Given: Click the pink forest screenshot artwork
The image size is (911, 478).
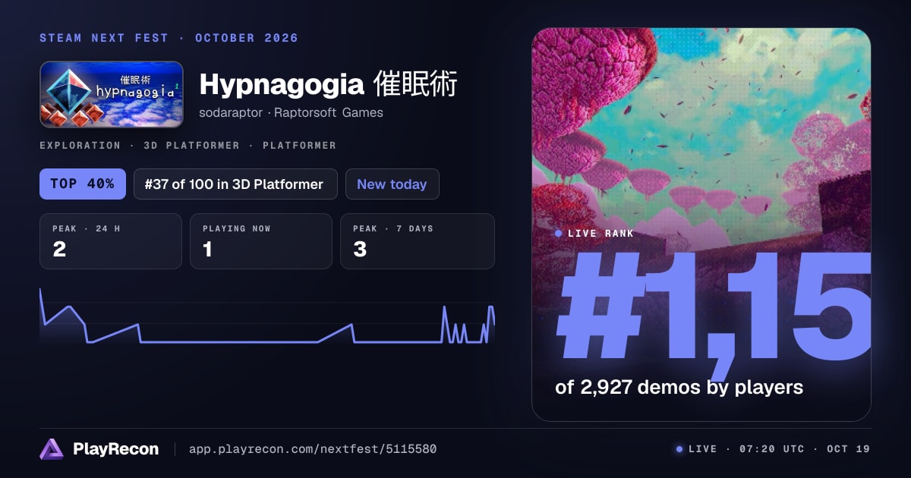Looking at the screenshot, I should [701, 225].
